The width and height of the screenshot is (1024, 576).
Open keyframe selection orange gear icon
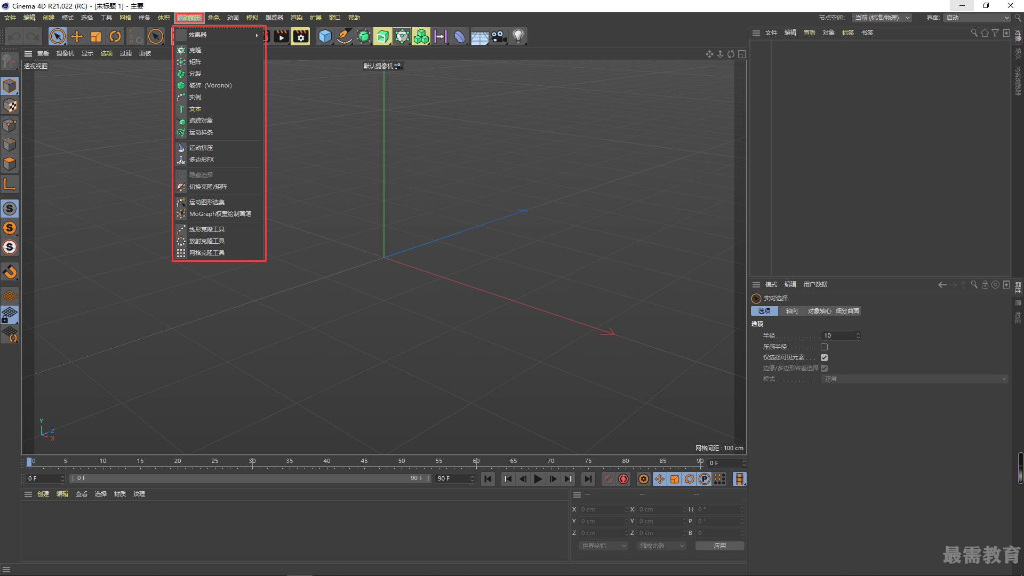[x=644, y=479]
